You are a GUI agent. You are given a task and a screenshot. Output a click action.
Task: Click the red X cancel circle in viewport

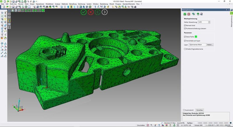pyautogui.click(x=91, y=12)
